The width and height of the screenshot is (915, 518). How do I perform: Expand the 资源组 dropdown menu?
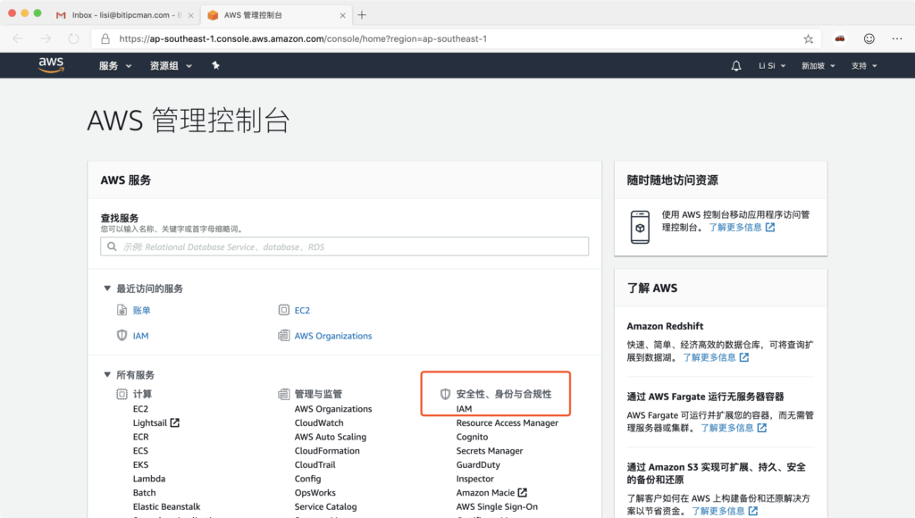[171, 66]
